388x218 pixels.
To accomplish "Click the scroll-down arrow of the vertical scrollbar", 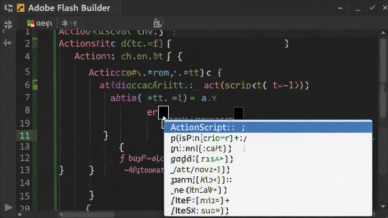I will pos(383,206).
